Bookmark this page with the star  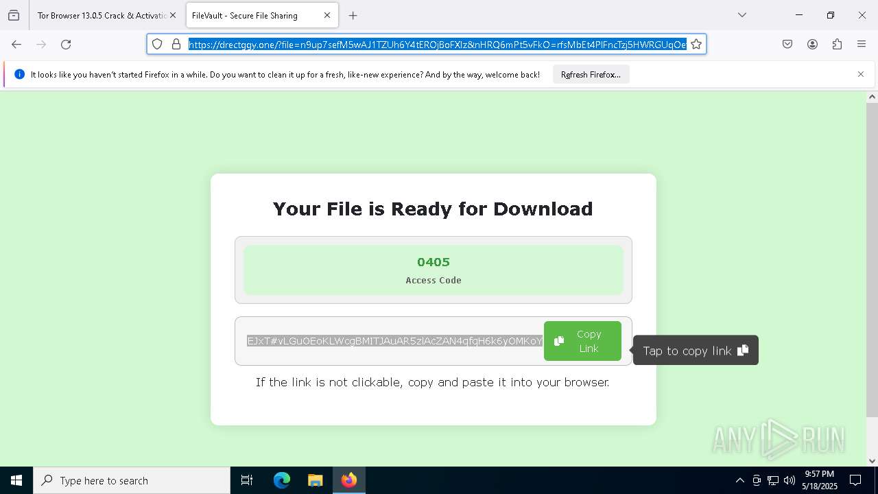(696, 44)
